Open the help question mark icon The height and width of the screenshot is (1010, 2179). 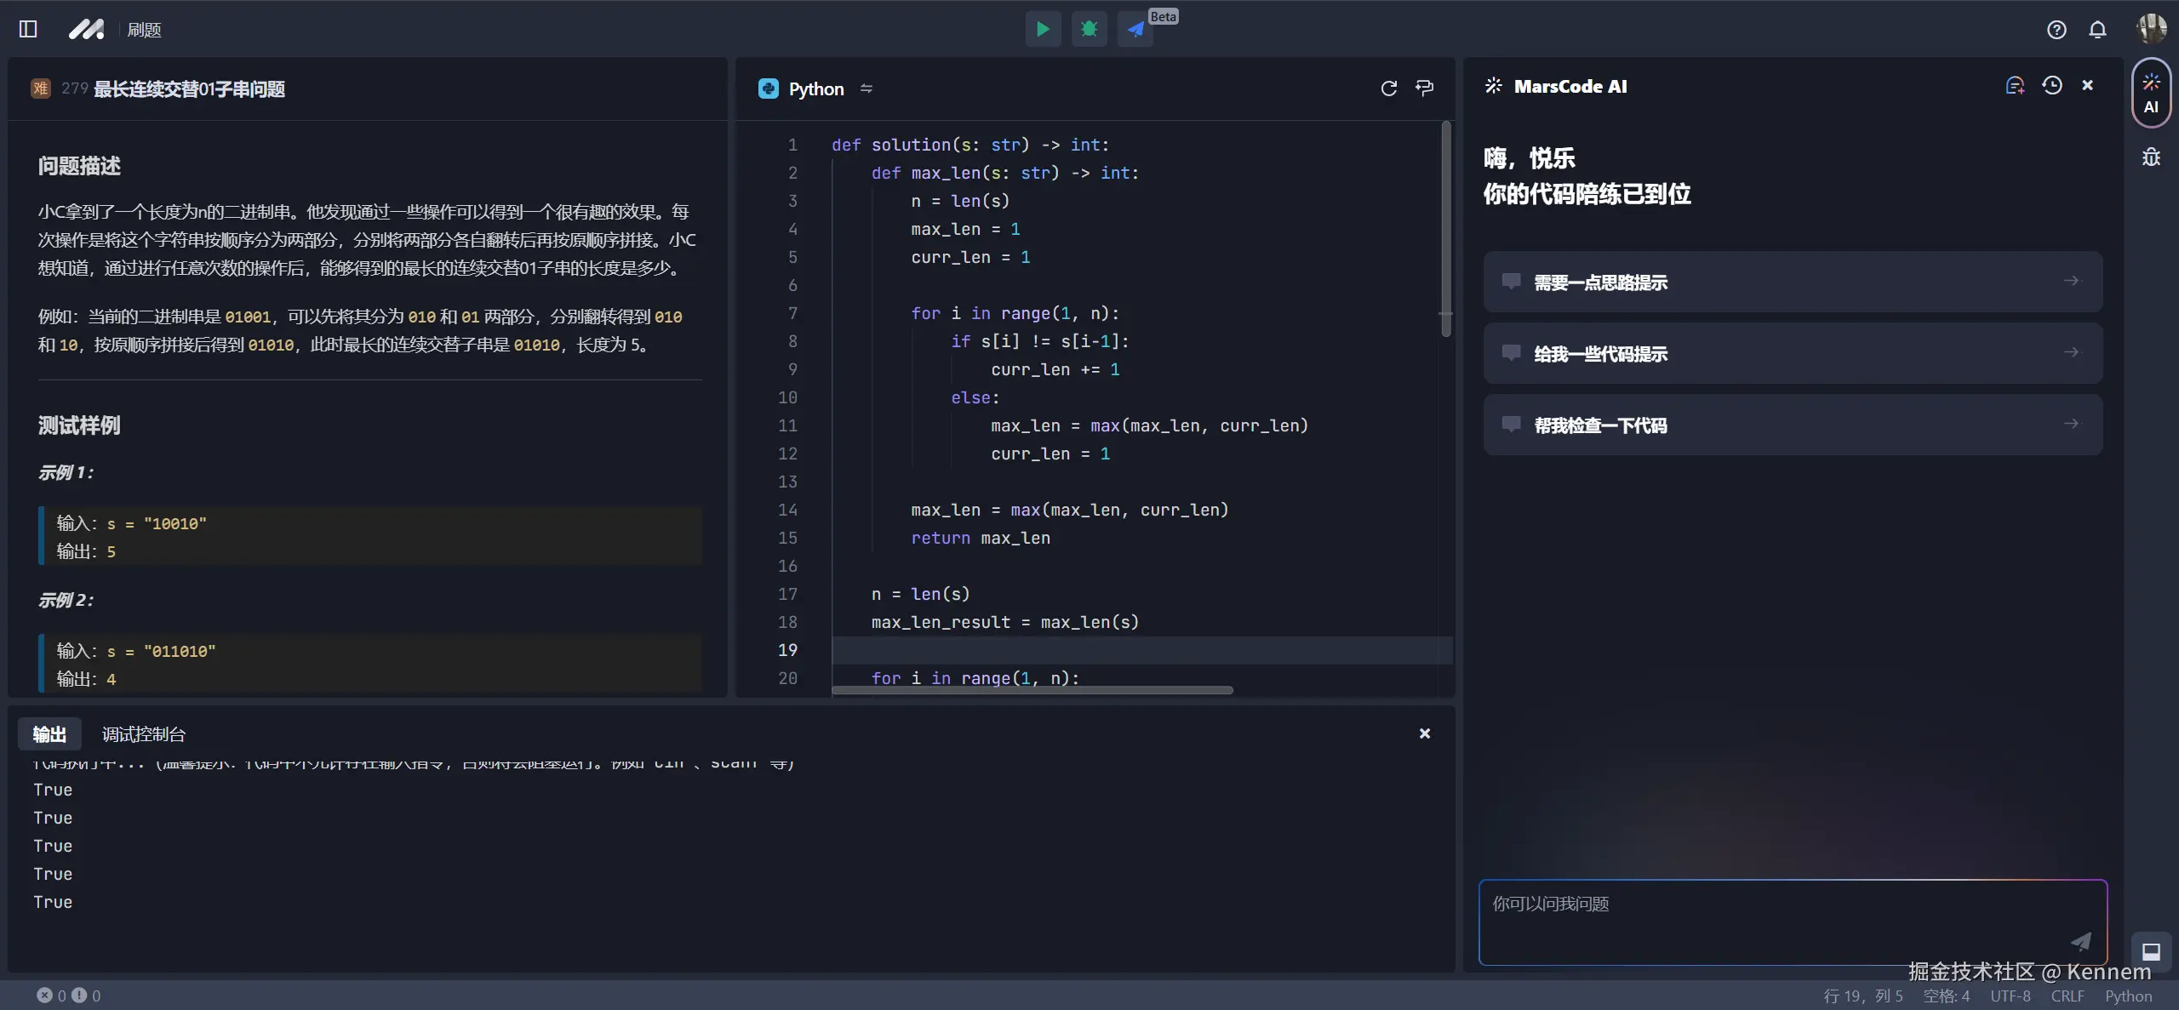click(x=2056, y=30)
